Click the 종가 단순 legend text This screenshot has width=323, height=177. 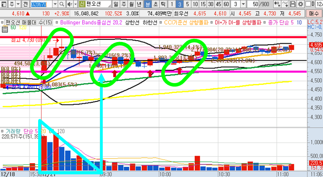pos(278,22)
